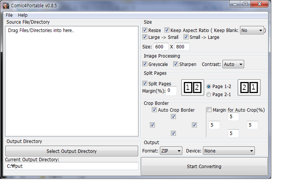
Task: Click the 2-1 page order image
Action: pos(249,88)
